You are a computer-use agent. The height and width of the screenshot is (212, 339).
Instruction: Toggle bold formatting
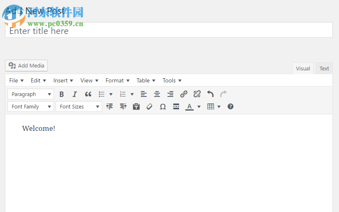pos(61,94)
